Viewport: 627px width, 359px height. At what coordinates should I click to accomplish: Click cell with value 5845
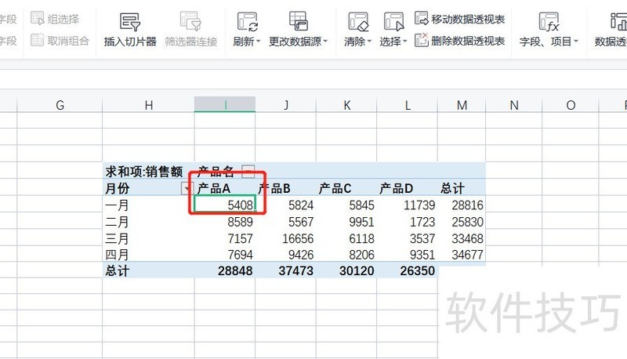coord(346,205)
